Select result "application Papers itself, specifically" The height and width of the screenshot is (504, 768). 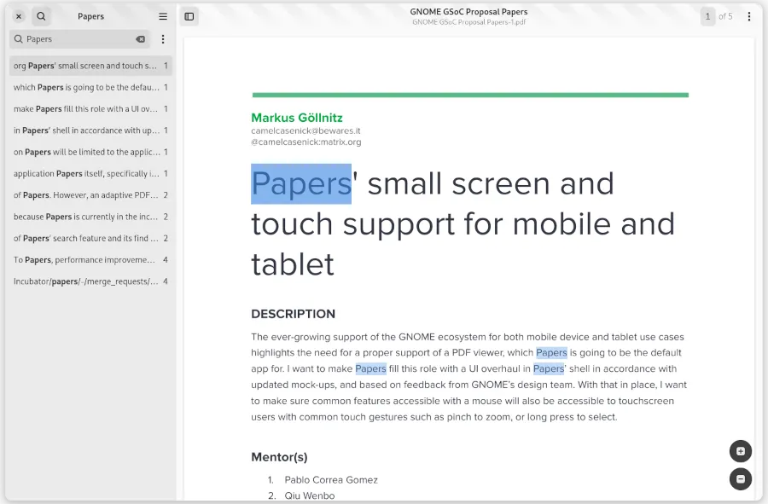click(90, 173)
